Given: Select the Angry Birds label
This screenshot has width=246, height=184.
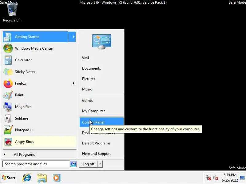Looking at the screenshot, I should coord(25,142).
